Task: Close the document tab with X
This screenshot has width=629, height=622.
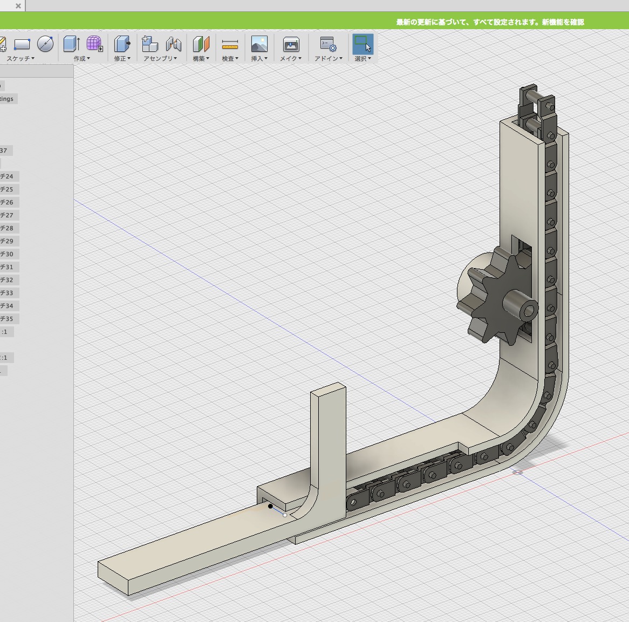Action: click(x=18, y=6)
